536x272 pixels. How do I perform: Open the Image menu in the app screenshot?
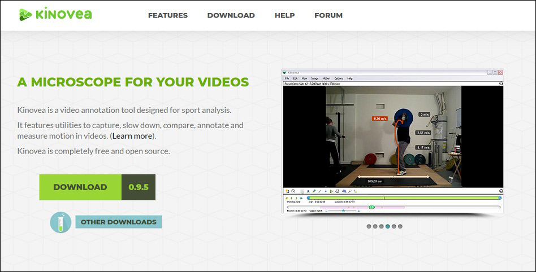315,78
